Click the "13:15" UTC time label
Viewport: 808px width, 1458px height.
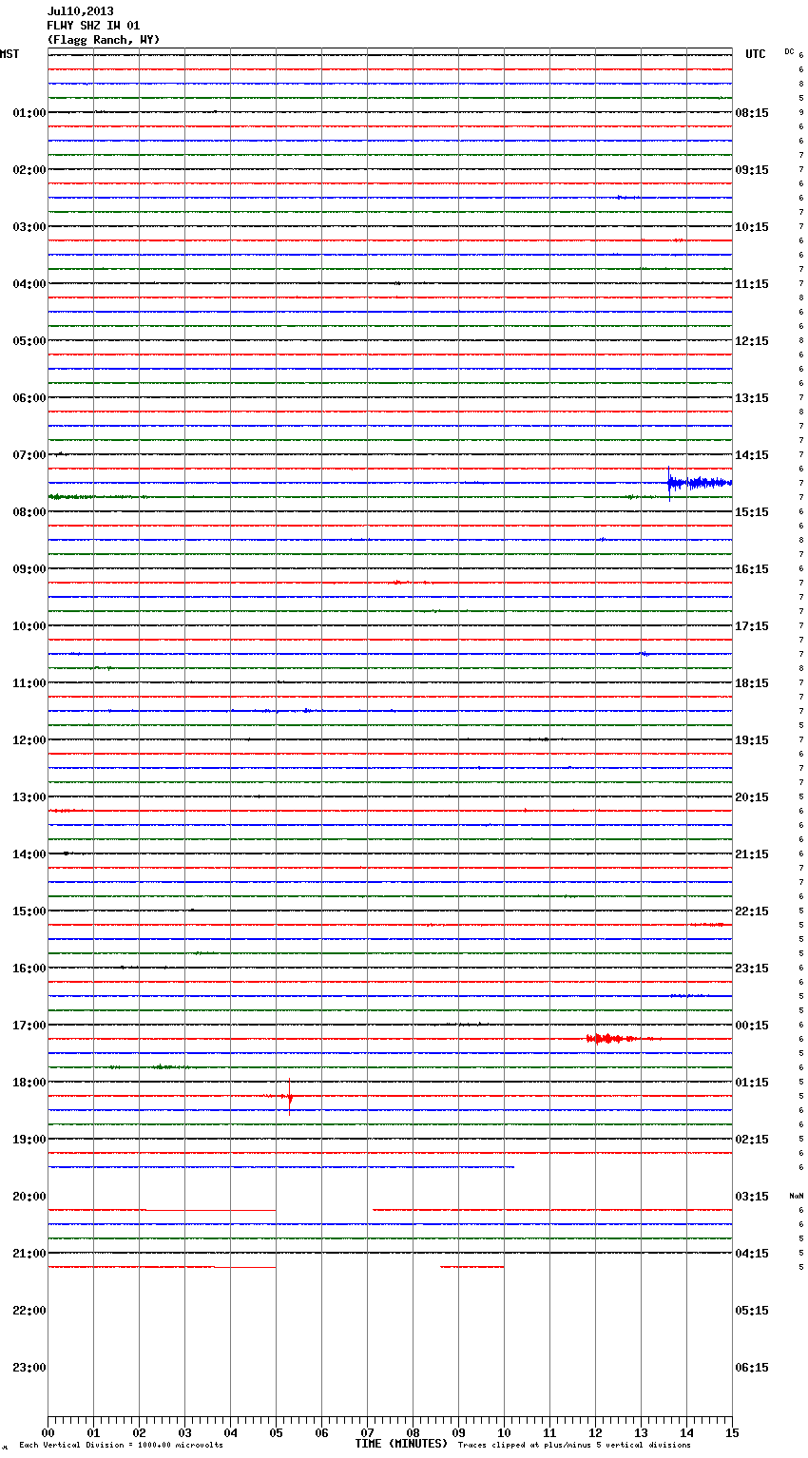pyautogui.click(x=752, y=398)
